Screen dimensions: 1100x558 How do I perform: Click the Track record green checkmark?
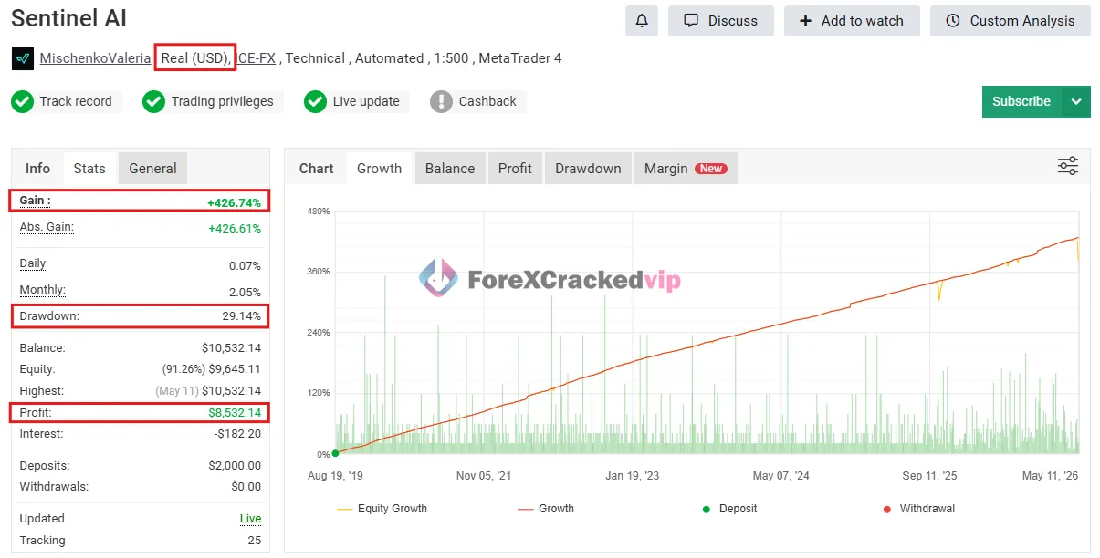pyautogui.click(x=23, y=101)
